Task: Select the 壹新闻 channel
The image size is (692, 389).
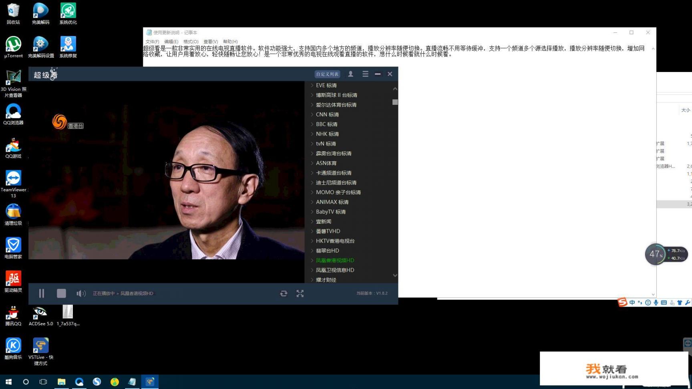Action: [324, 222]
